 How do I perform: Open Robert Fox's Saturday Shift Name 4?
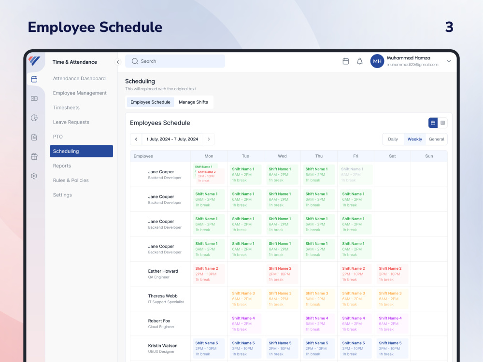point(392,323)
